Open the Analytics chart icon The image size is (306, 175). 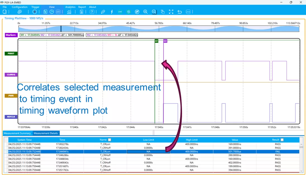point(69,12)
